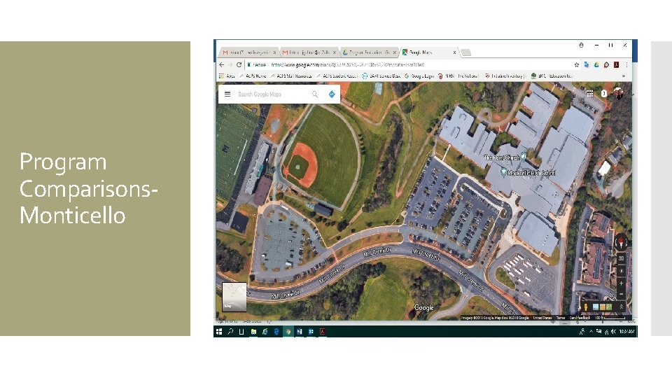Open Internet Explorer from the taskbar

coord(265,331)
